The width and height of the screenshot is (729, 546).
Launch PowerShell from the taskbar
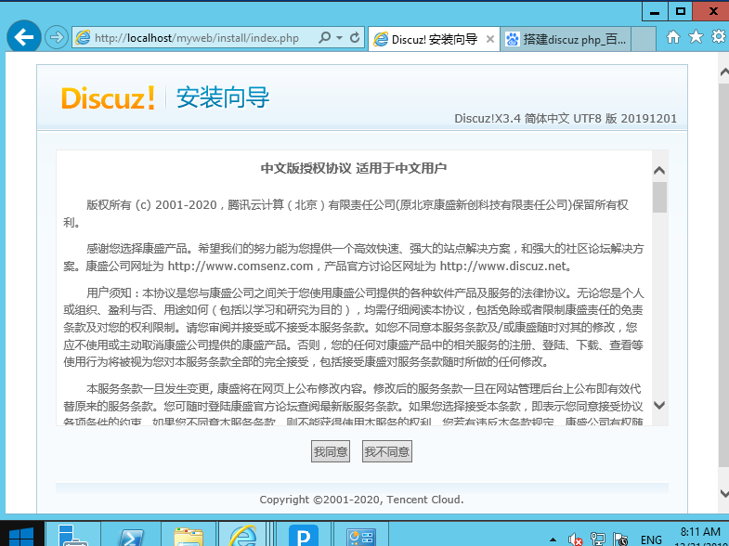click(x=131, y=535)
